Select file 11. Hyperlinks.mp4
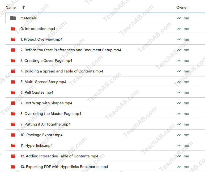This screenshot has width=205, height=172. click(36, 145)
